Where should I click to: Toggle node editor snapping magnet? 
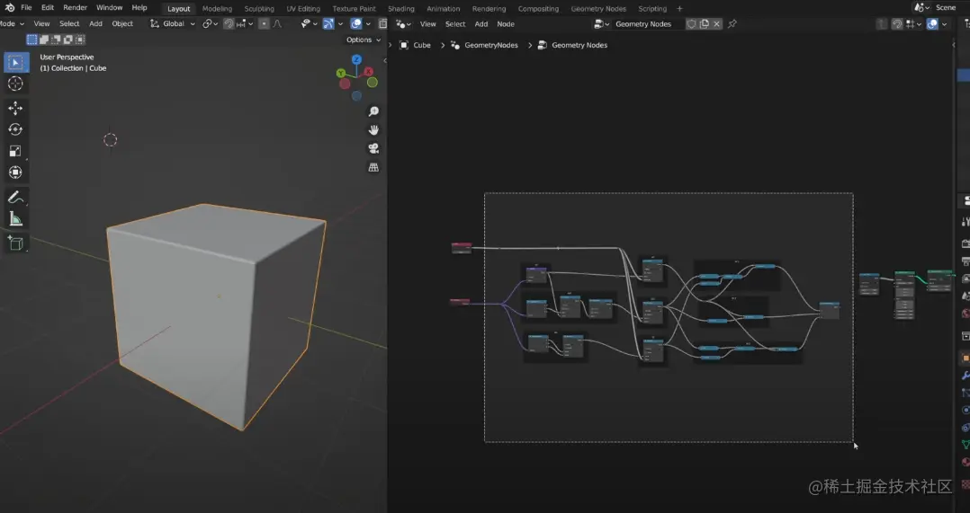click(x=897, y=24)
